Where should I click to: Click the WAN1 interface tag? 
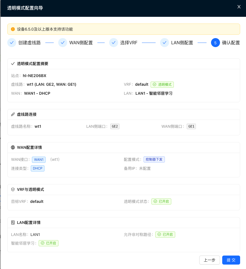39,159
